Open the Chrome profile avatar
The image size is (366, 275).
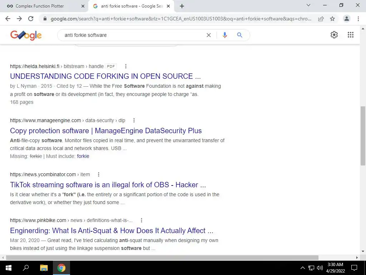coord(347,19)
